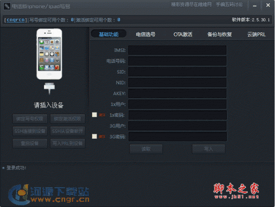Click the 绑定写号权限 button
Screen dimensions: 275x207
[x=30, y=119]
